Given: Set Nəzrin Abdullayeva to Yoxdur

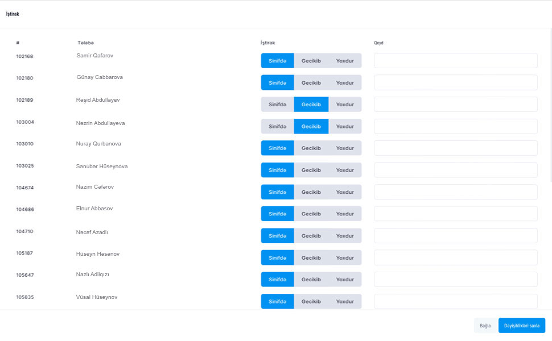Looking at the screenshot, I should (345, 127).
